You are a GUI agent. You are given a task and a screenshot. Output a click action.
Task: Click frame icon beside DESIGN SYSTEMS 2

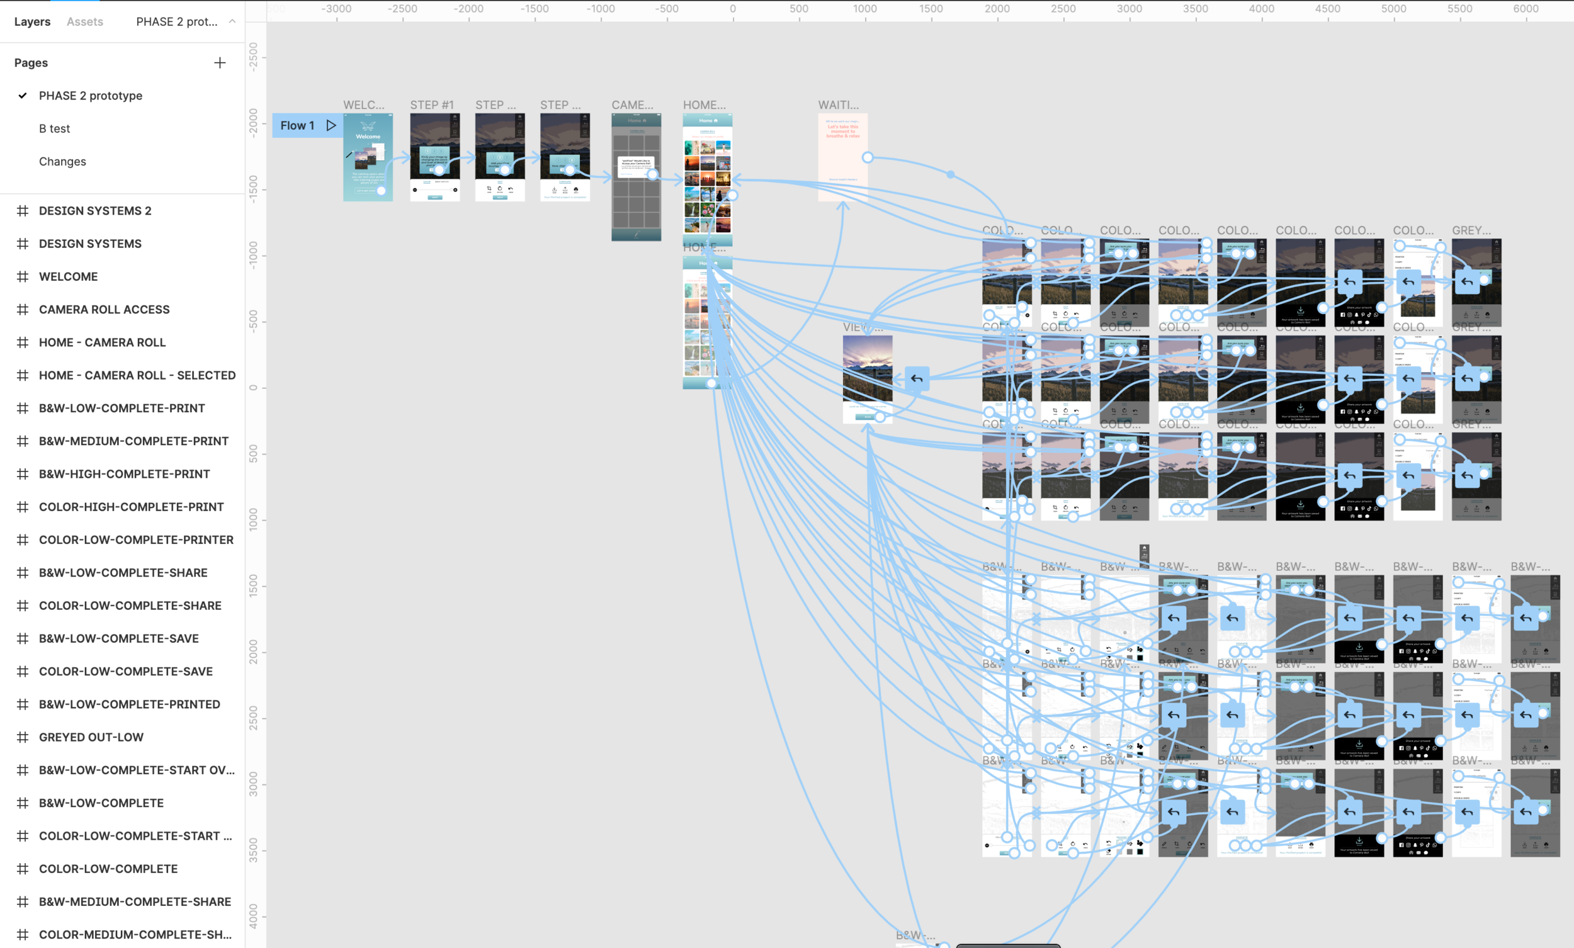(x=23, y=211)
